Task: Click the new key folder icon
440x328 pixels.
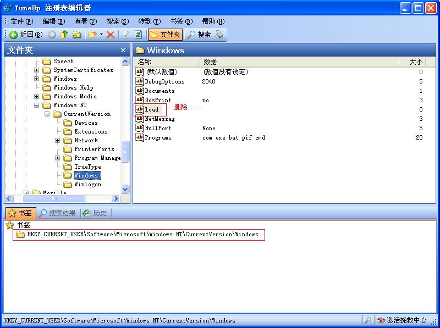Action: pyautogui.click(x=92, y=35)
